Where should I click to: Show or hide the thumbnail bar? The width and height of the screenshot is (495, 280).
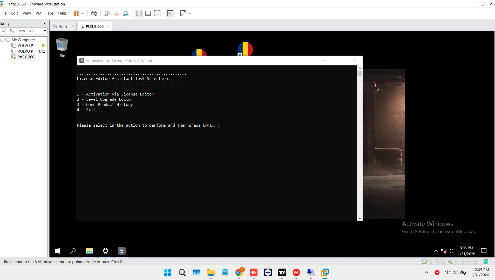tap(148, 13)
